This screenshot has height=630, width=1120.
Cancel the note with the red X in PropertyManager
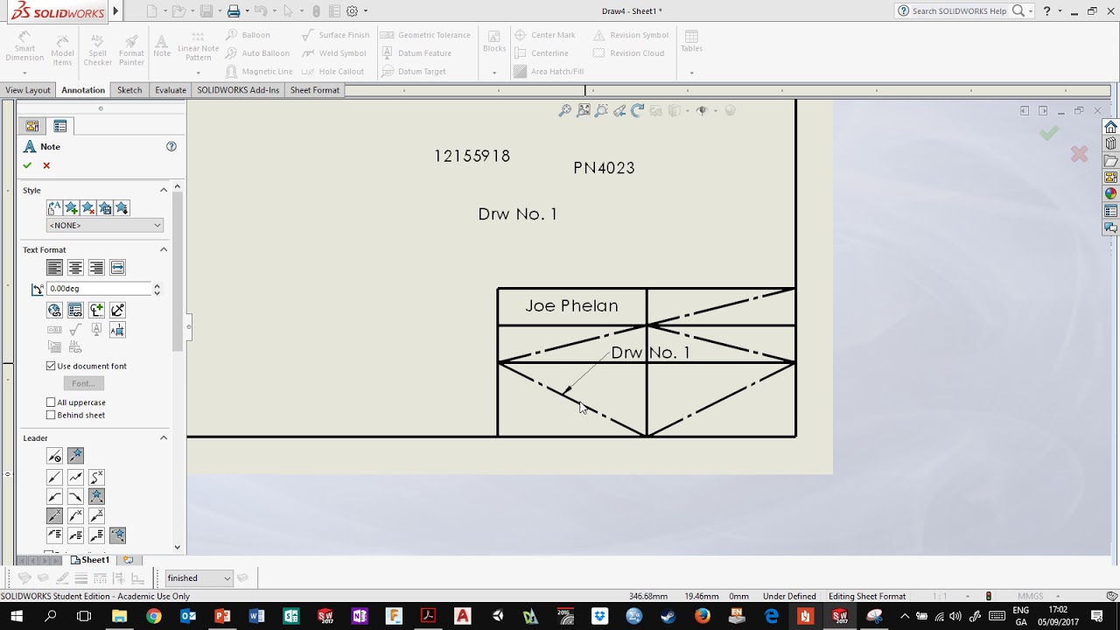pos(46,165)
